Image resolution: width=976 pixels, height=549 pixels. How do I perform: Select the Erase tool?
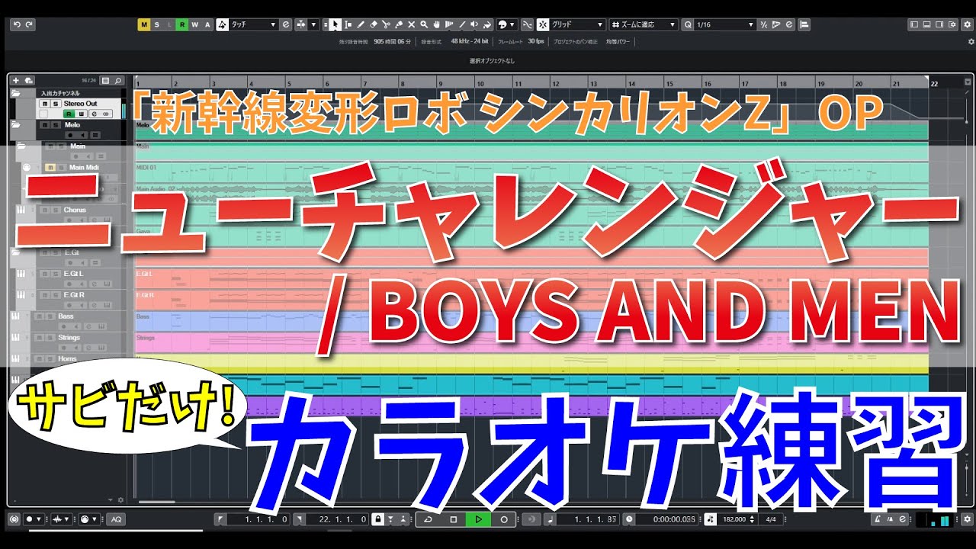tap(374, 24)
